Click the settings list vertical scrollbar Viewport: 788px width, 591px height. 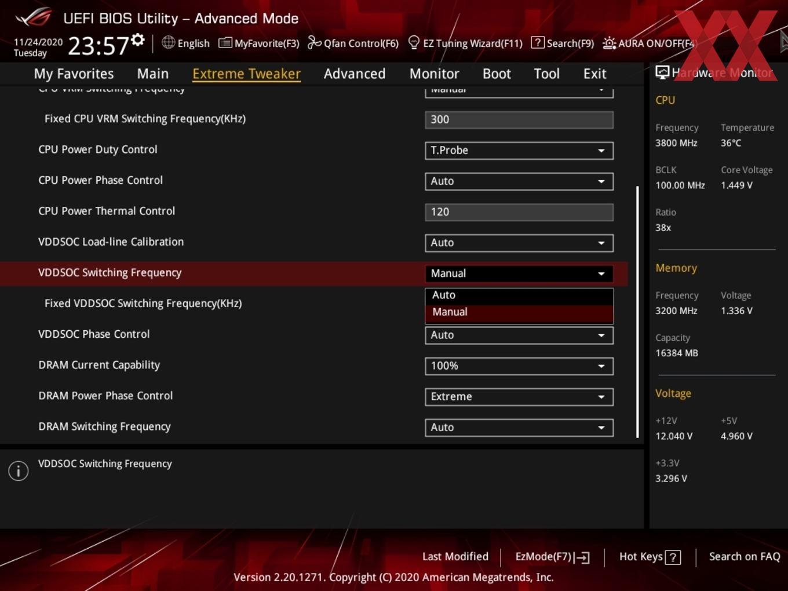[637, 312]
